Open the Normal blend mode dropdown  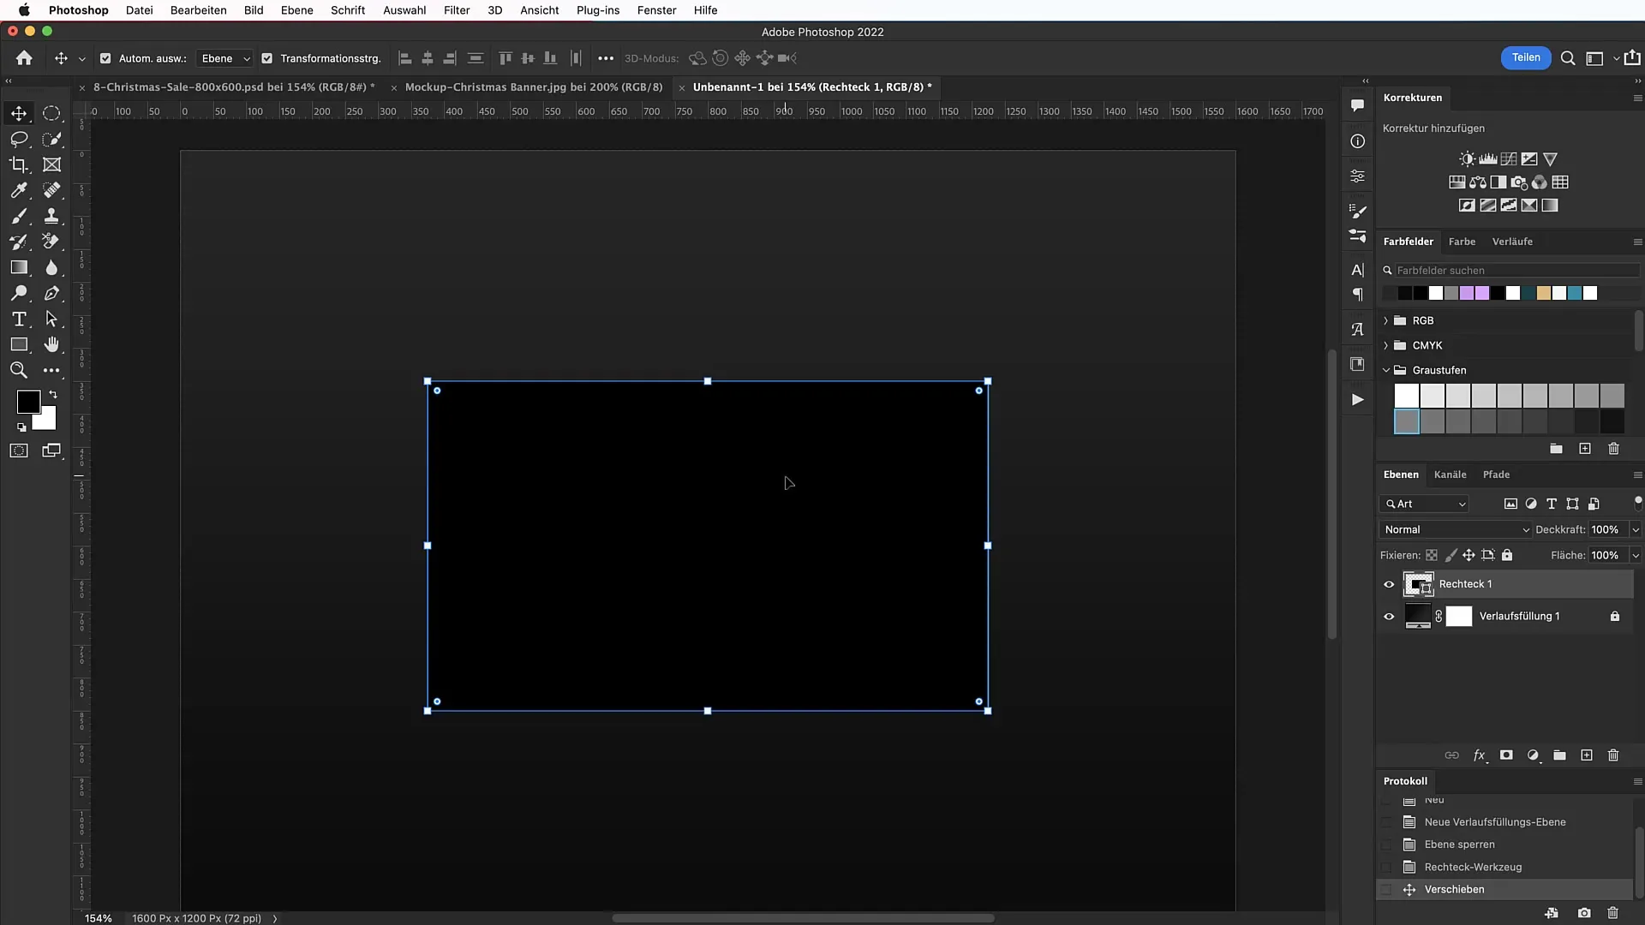point(1456,530)
